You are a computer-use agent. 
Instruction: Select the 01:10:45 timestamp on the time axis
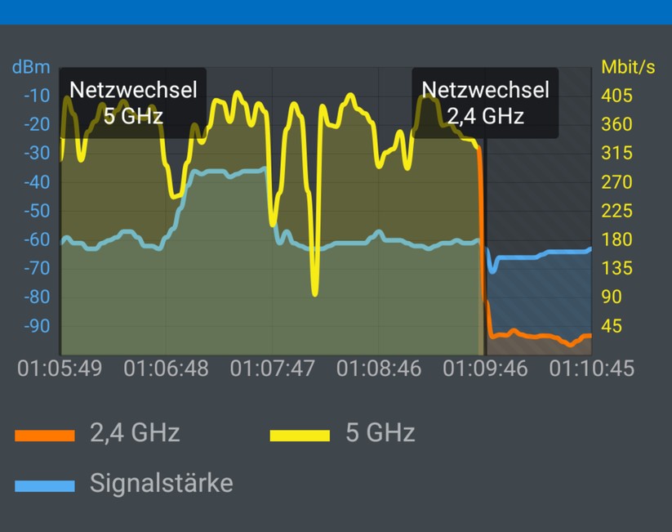click(x=590, y=369)
